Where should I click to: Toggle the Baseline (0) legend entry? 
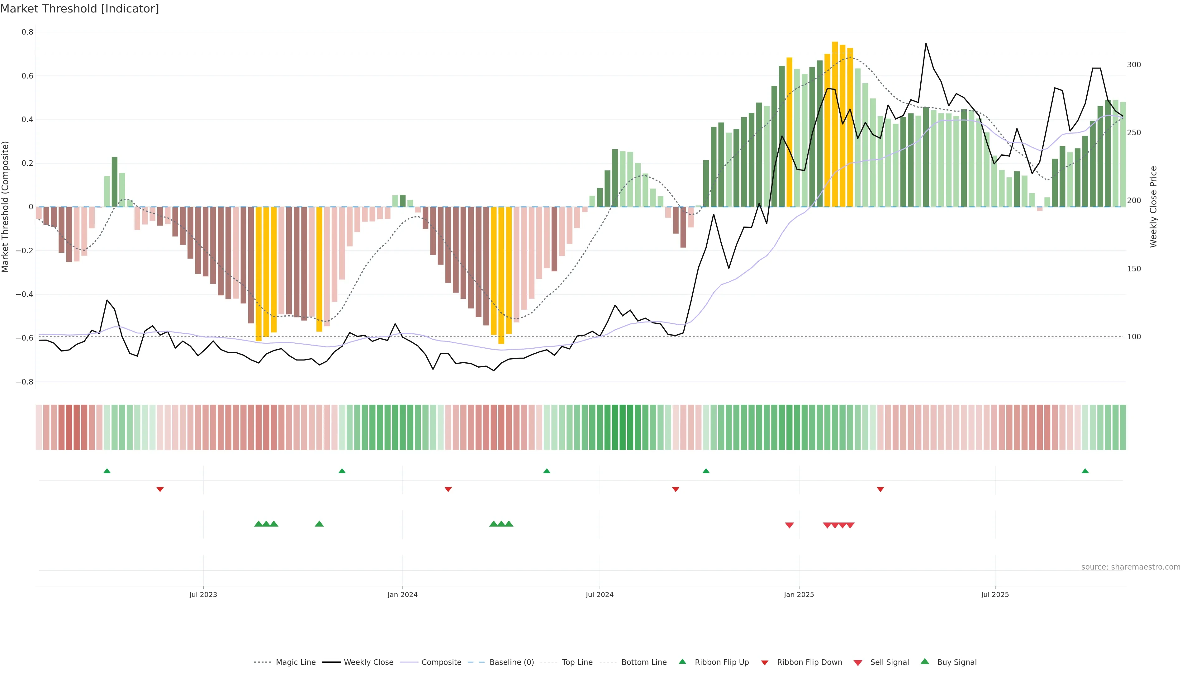pyautogui.click(x=512, y=662)
